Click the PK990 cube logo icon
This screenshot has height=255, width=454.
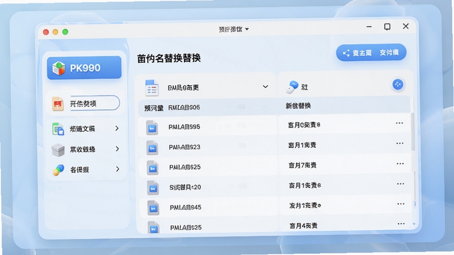coord(58,68)
